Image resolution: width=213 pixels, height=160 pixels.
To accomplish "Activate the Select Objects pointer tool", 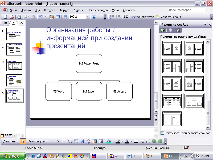I will point(23,141).
